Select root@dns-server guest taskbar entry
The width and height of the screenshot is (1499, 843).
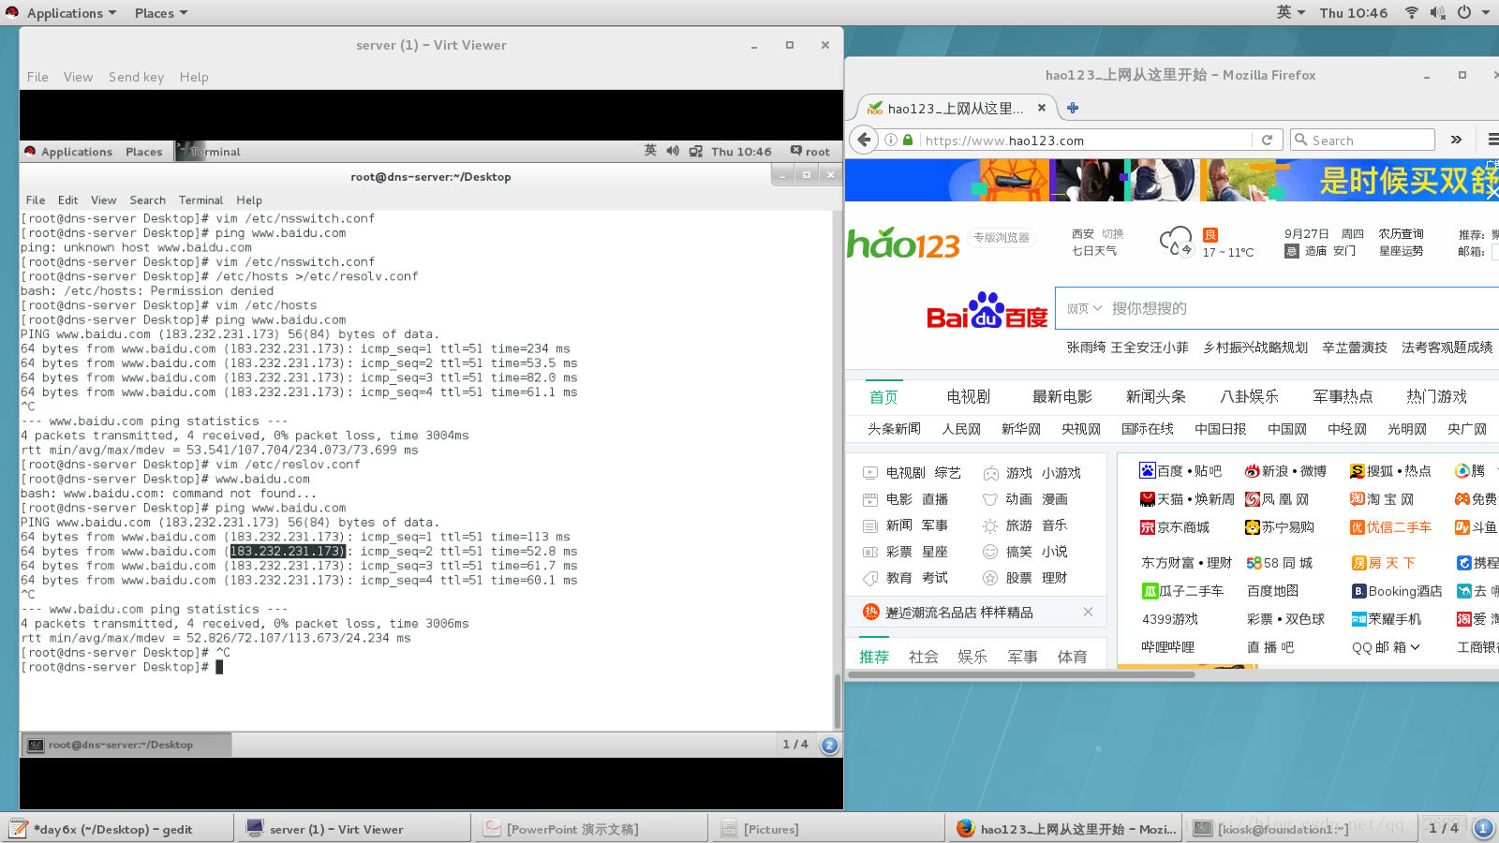[x=126, y=745]
